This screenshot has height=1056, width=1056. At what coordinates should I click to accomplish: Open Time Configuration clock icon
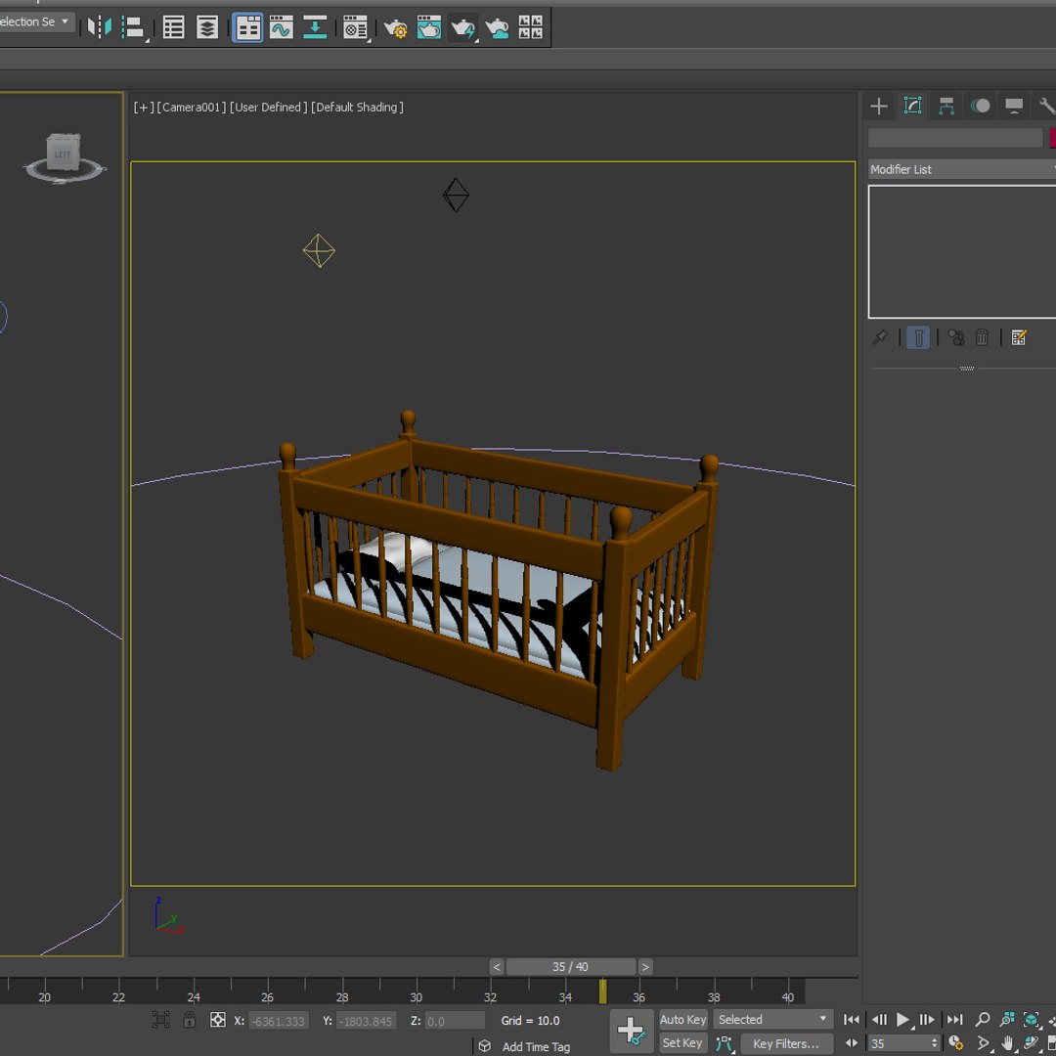[955, 1043]
